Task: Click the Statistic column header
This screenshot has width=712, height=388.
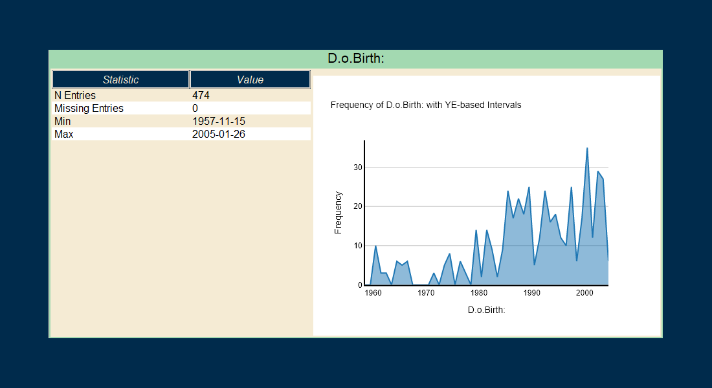Action: pos(120,80)
